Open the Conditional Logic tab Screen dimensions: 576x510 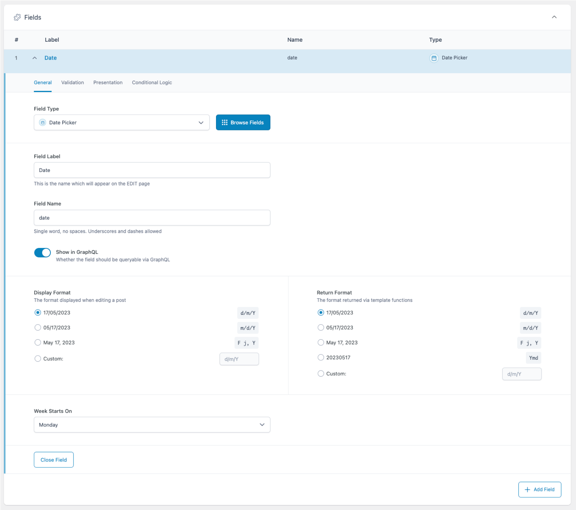coord(152,82)
